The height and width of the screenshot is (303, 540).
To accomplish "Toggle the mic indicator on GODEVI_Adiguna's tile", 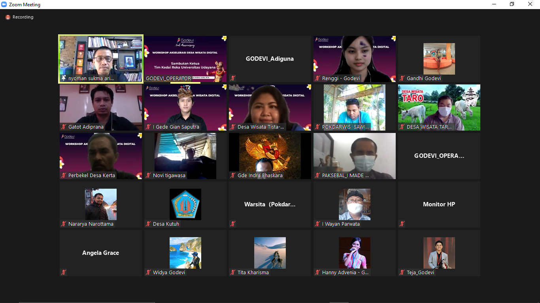I will [x=233, y=78].
